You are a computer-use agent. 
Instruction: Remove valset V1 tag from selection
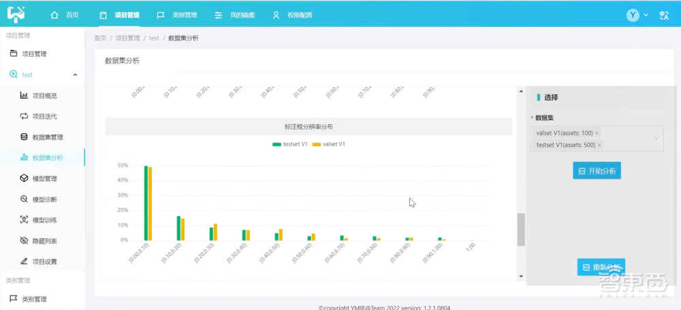[x=597, y=134]
